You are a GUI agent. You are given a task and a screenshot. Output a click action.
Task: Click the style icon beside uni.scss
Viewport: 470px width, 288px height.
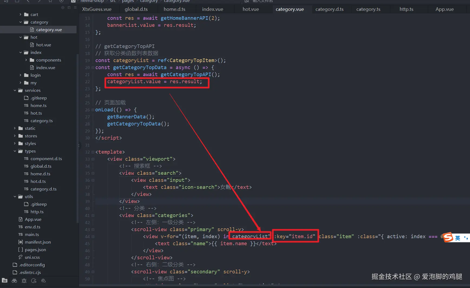[x=21, y=257]
